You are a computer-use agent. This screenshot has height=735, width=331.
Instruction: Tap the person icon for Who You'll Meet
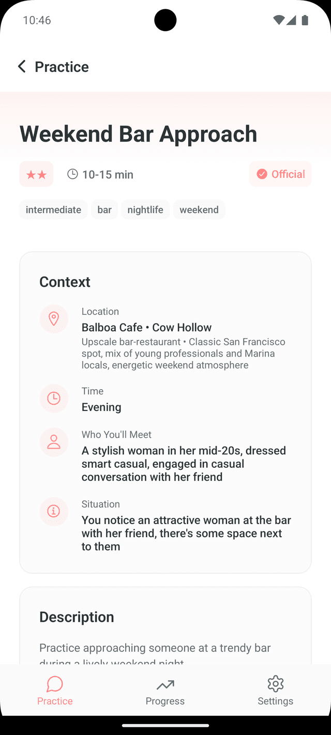[54, 442]
